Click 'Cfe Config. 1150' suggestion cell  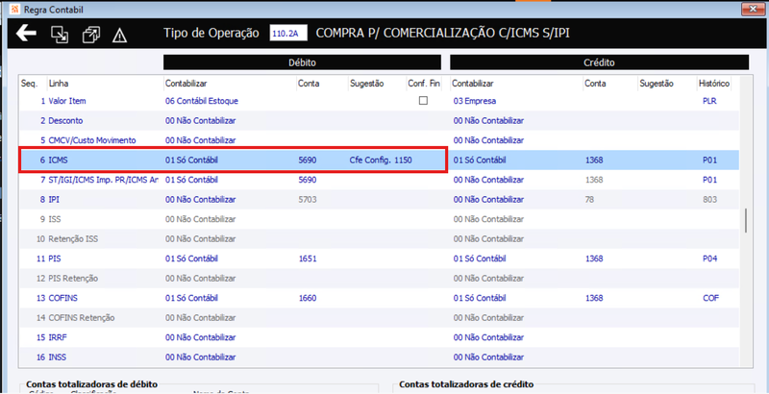[x=380, y=160]
